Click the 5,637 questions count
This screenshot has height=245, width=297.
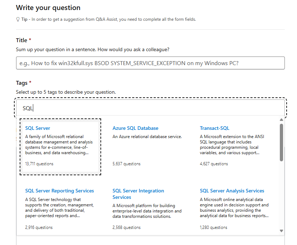[x=126, y=164]
